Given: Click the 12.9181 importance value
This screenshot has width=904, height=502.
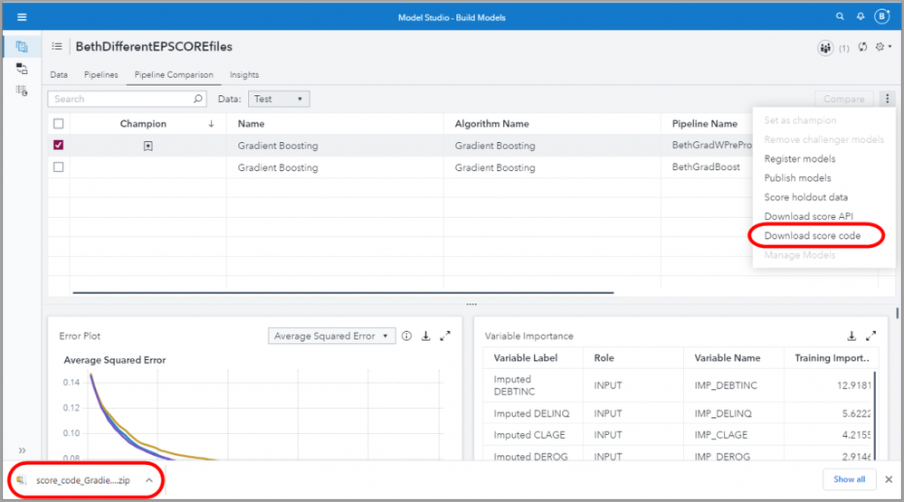Looking at the screenshot, I should pos(854,385).
